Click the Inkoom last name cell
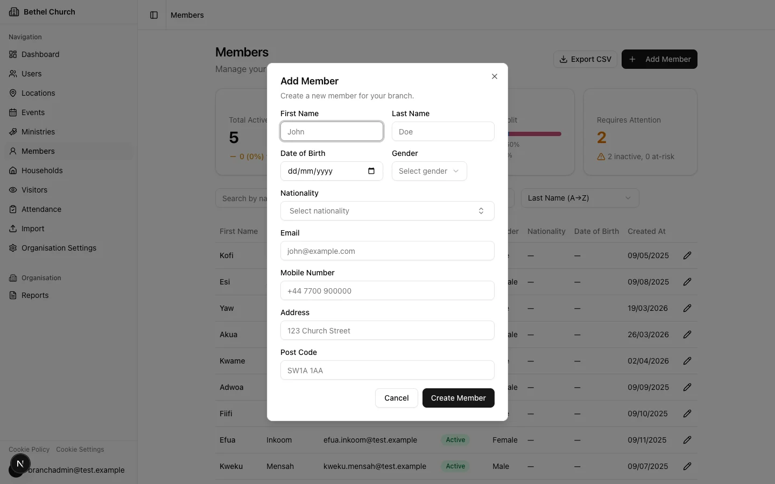 279,440
